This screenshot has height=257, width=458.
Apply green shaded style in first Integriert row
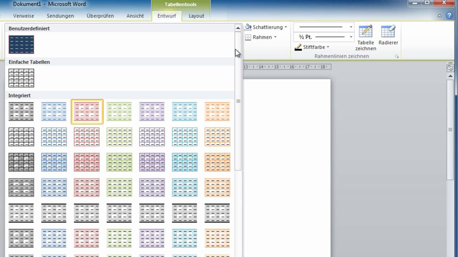tap(119, 112)
